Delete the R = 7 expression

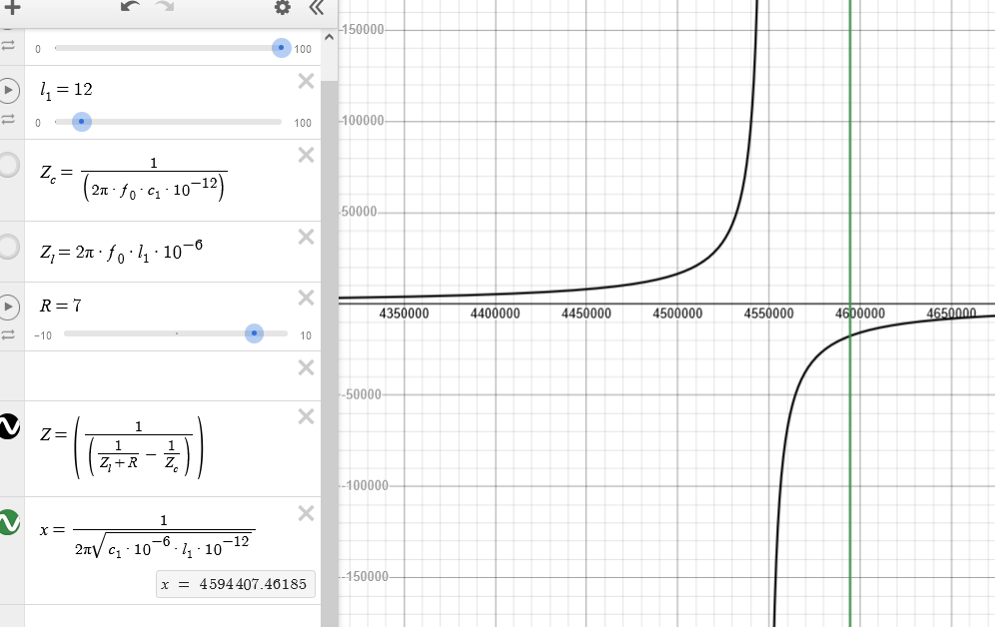pyautogui.click(x=307, y=298)
